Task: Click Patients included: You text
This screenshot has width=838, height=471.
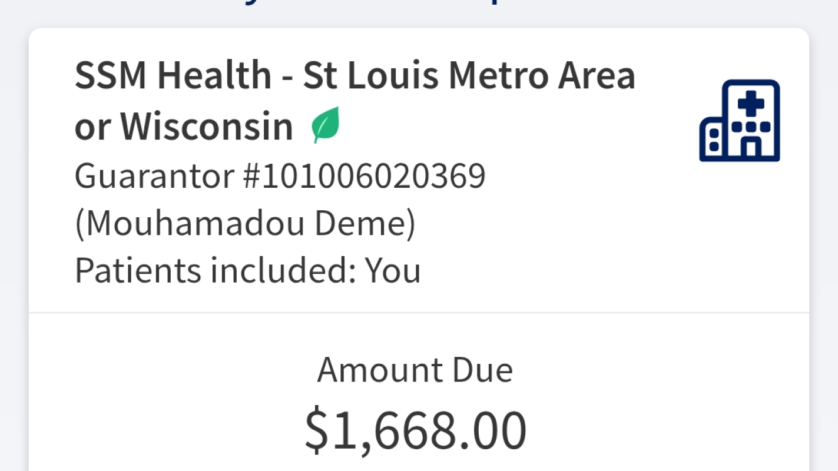Action: point(248,270)
